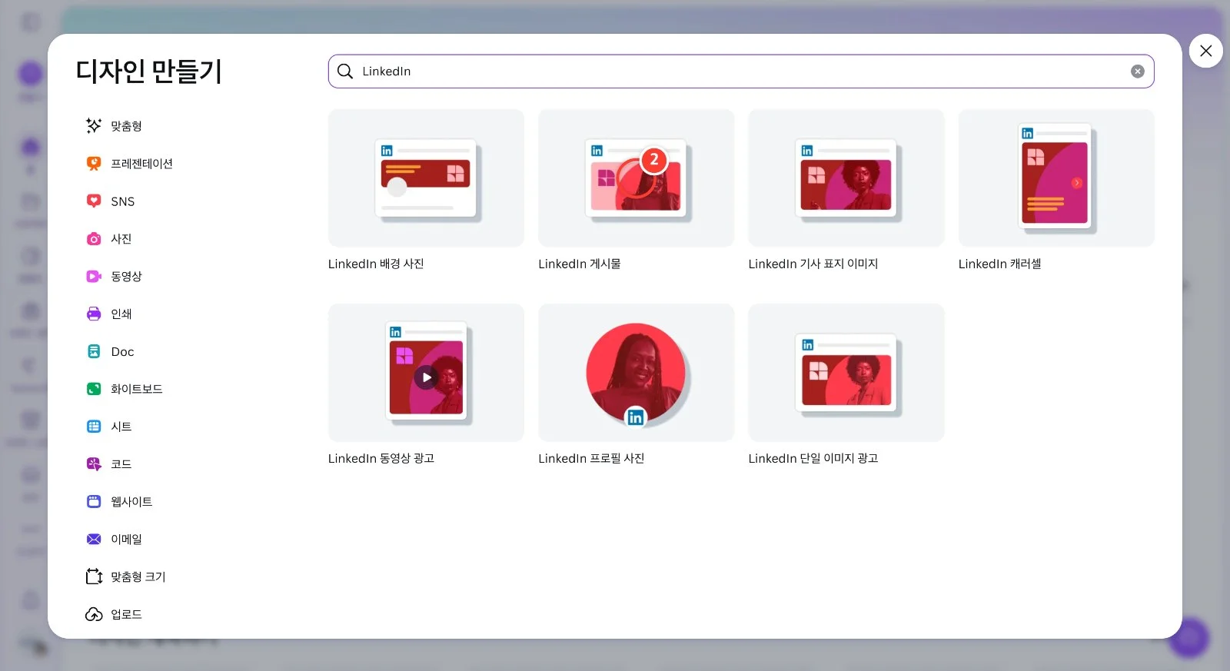Click the 시트 spreadsheet icon
The width and height of the screenshot is (1230, 671).
click(x=94, y=427)
